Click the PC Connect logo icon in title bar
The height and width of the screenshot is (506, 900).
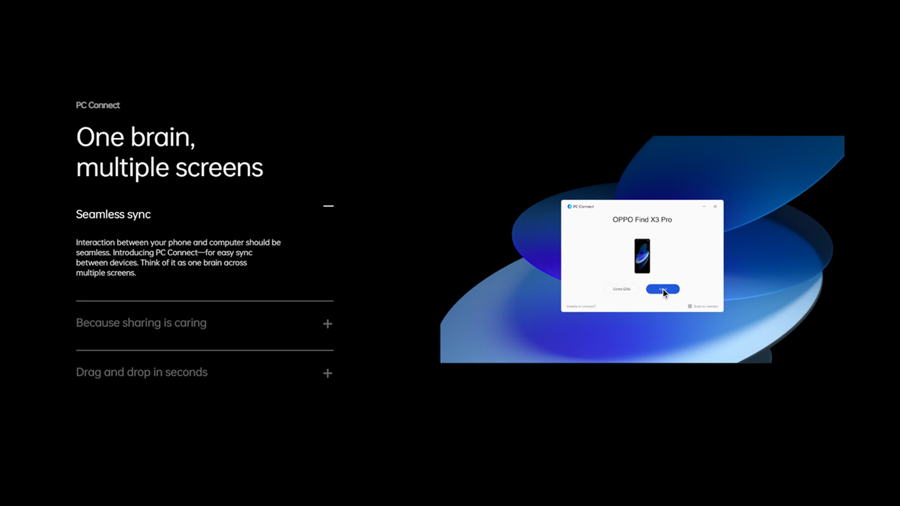pos(570,206)
